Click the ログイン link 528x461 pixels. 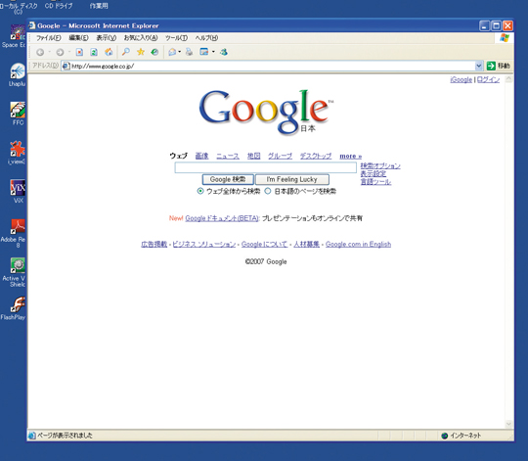point(488,80)
